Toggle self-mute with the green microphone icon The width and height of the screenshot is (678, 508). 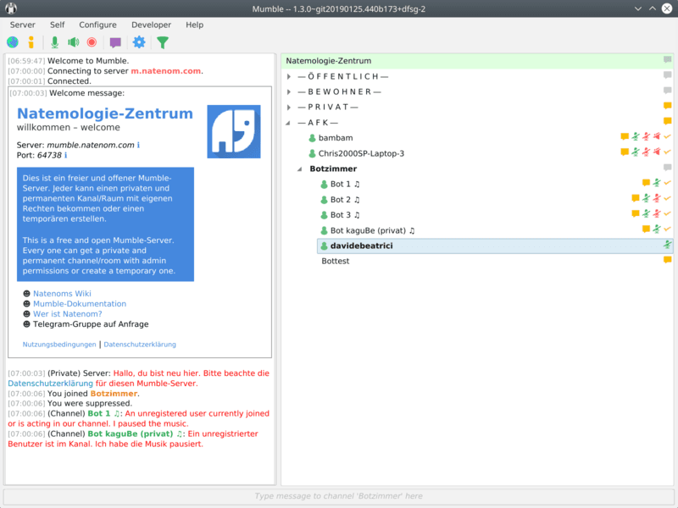click(x=55, y=42)
